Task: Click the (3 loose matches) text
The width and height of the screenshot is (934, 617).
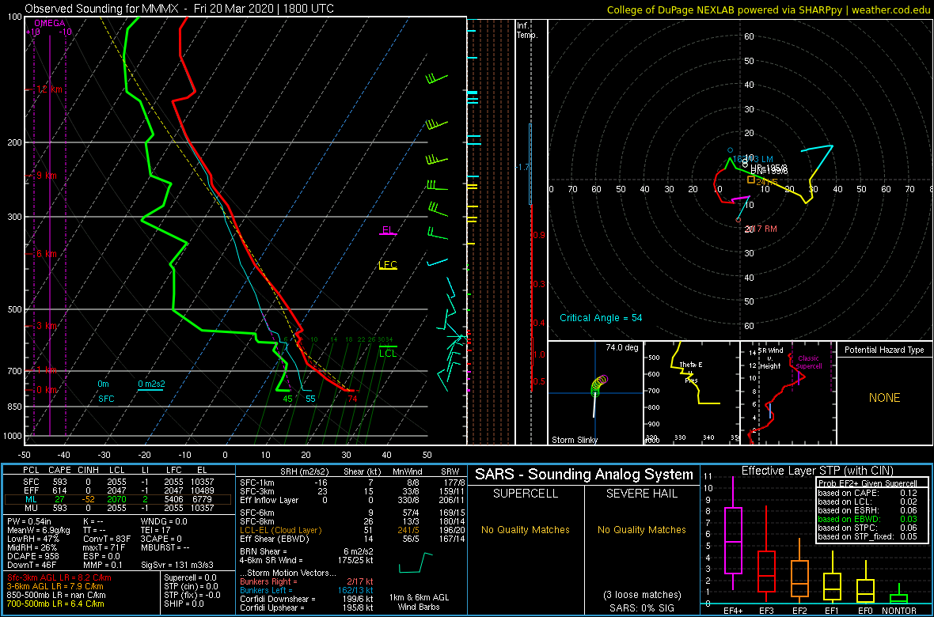Action: 641,594
